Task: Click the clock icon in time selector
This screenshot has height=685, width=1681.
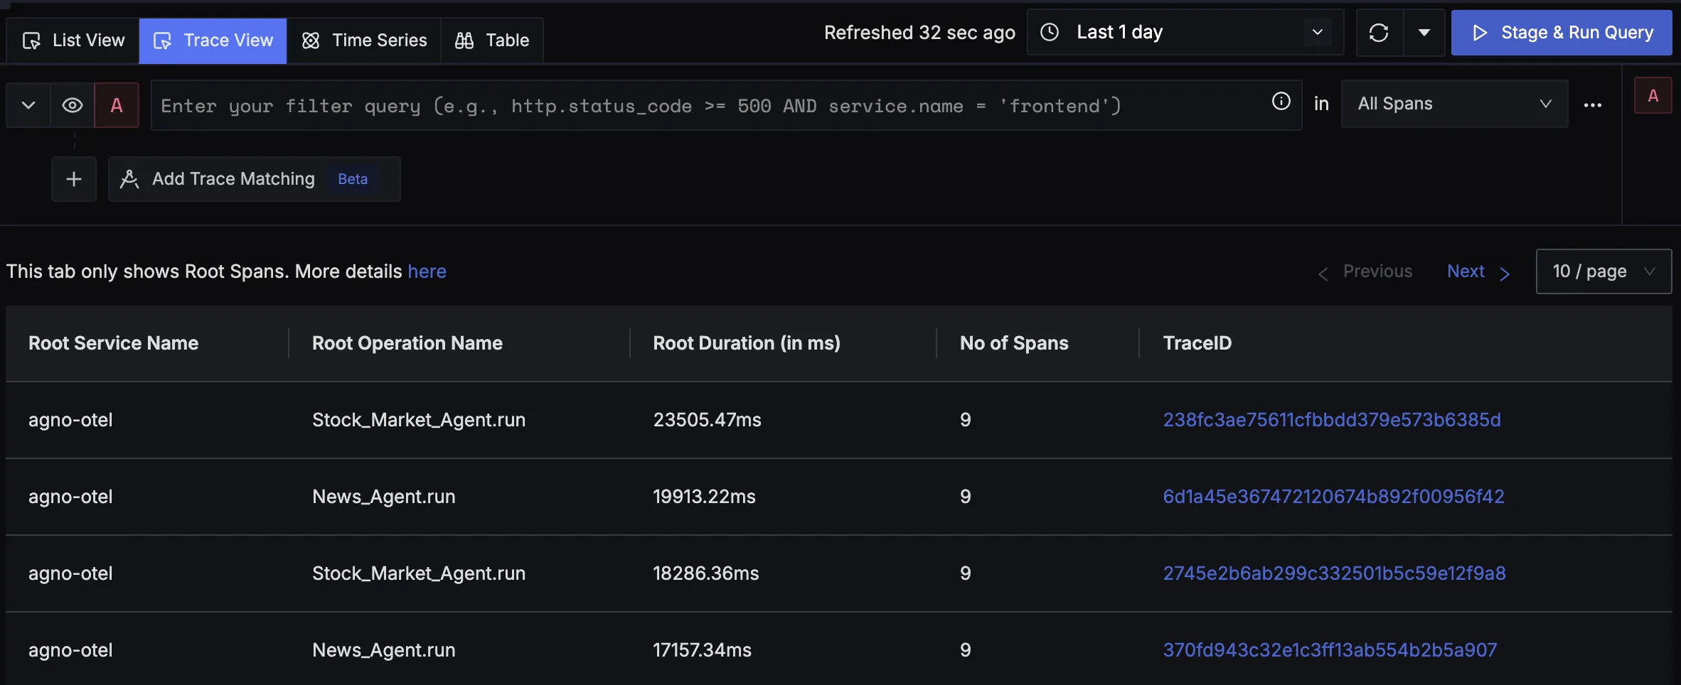Action: pos(1050,32)
